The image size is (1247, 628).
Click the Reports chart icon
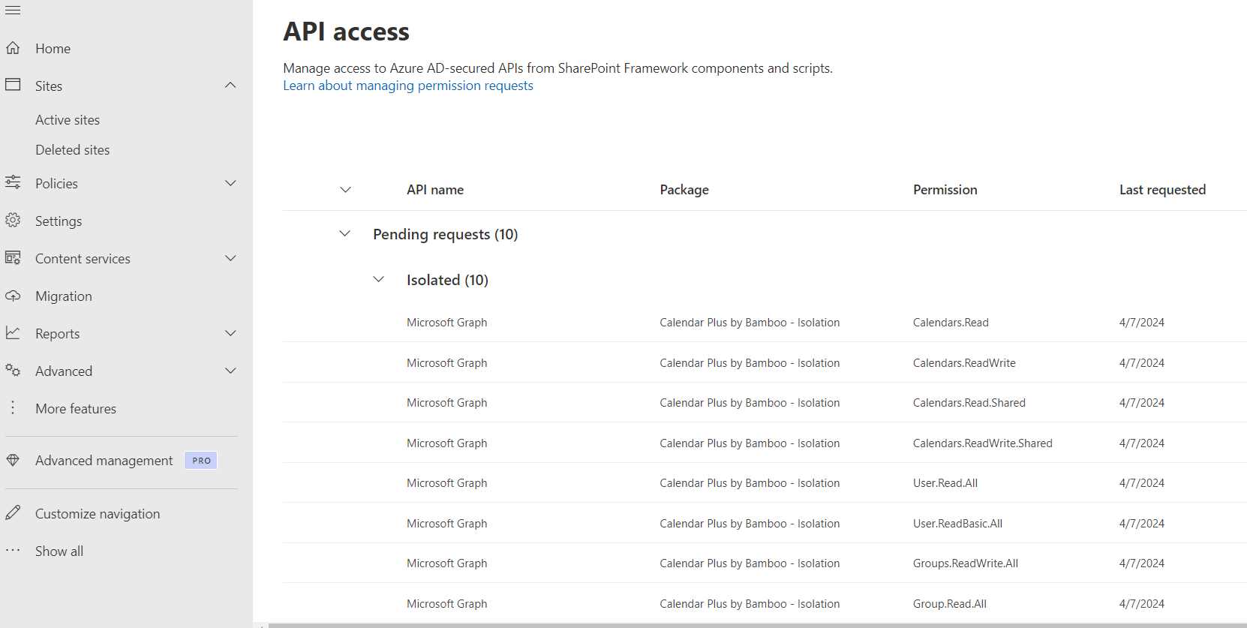[x=13, y=332]
